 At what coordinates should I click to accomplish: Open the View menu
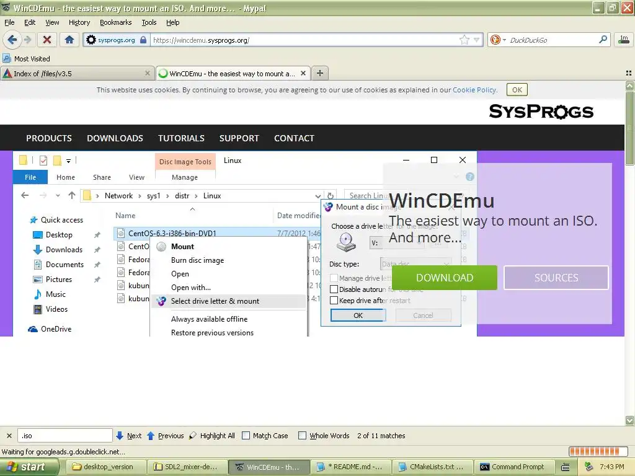point(52,22)
